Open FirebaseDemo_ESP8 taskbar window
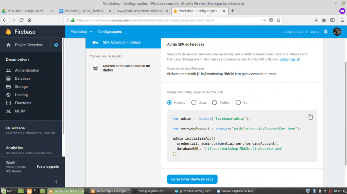Viewport: 347px width, 194px height. click(193, 191)
